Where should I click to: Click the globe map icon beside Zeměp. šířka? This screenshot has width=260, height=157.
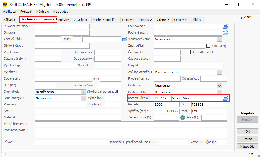pos(183,118)
